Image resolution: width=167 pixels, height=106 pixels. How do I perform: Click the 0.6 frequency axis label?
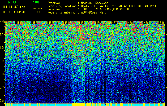(2, 101)
